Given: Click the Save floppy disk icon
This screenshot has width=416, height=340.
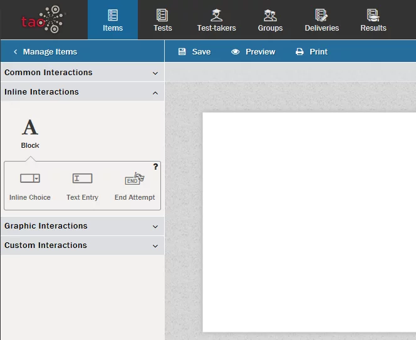Looking at the screenshot, I should [182, 52].
